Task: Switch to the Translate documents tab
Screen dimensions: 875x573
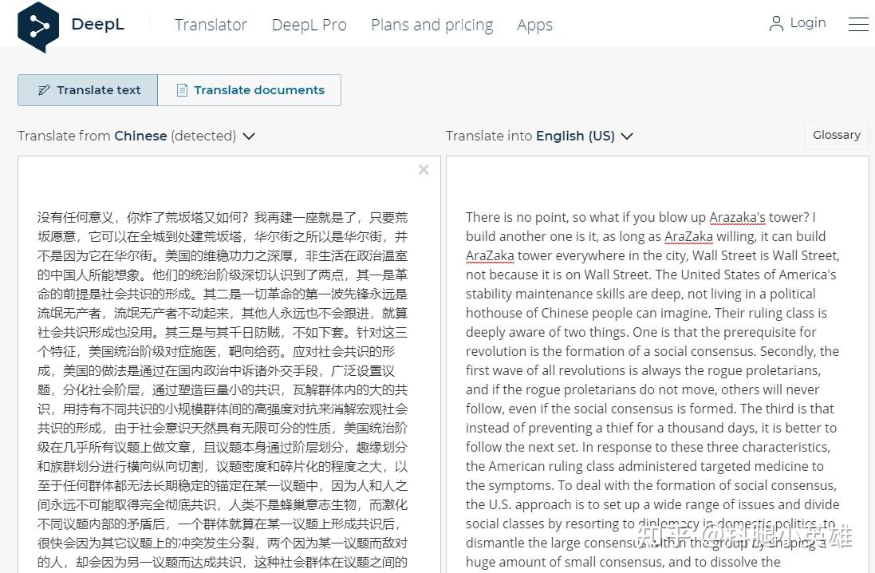Action: [x=249, y=90]
